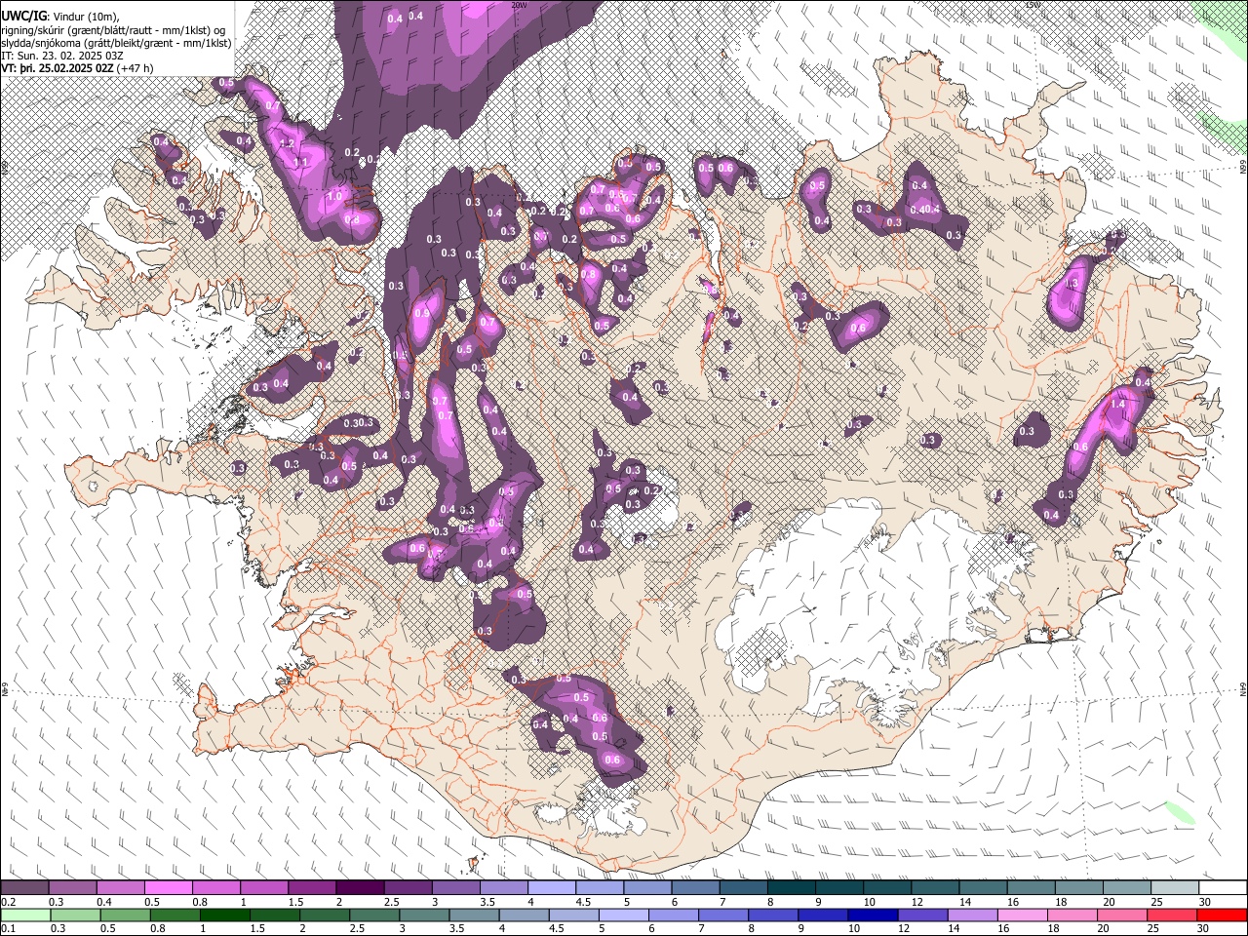Click bright red bottom legend swatch after 30
Viewport: 1248px width, 936px height.
(x=1221, y=915)
